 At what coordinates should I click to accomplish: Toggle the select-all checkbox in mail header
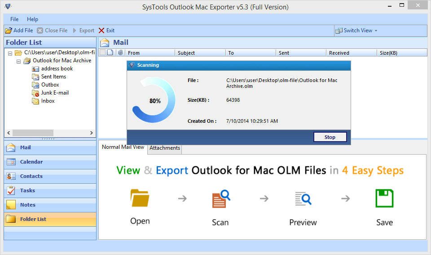(102, 52)
